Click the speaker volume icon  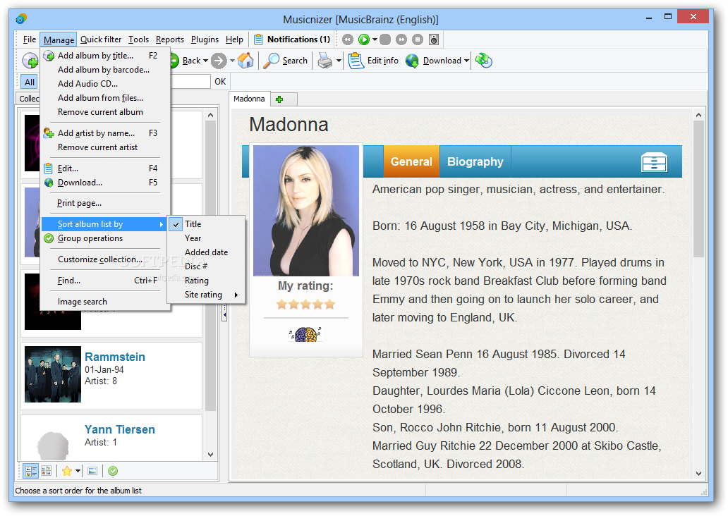pyautogui.click(x=434, y=39)
